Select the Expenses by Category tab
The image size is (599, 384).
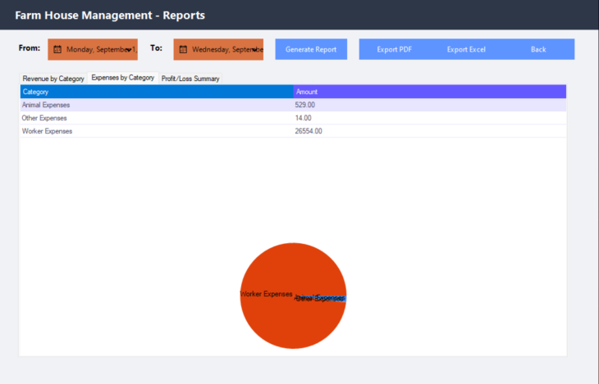coord(122,78)
